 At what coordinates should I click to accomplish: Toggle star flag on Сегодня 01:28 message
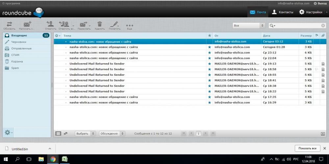[209, 47]
